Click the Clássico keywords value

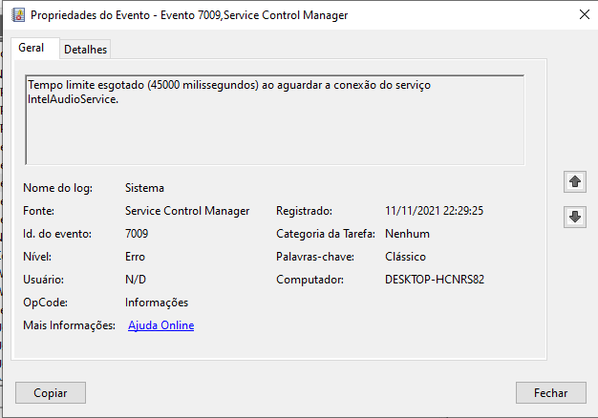pos(405,257)
